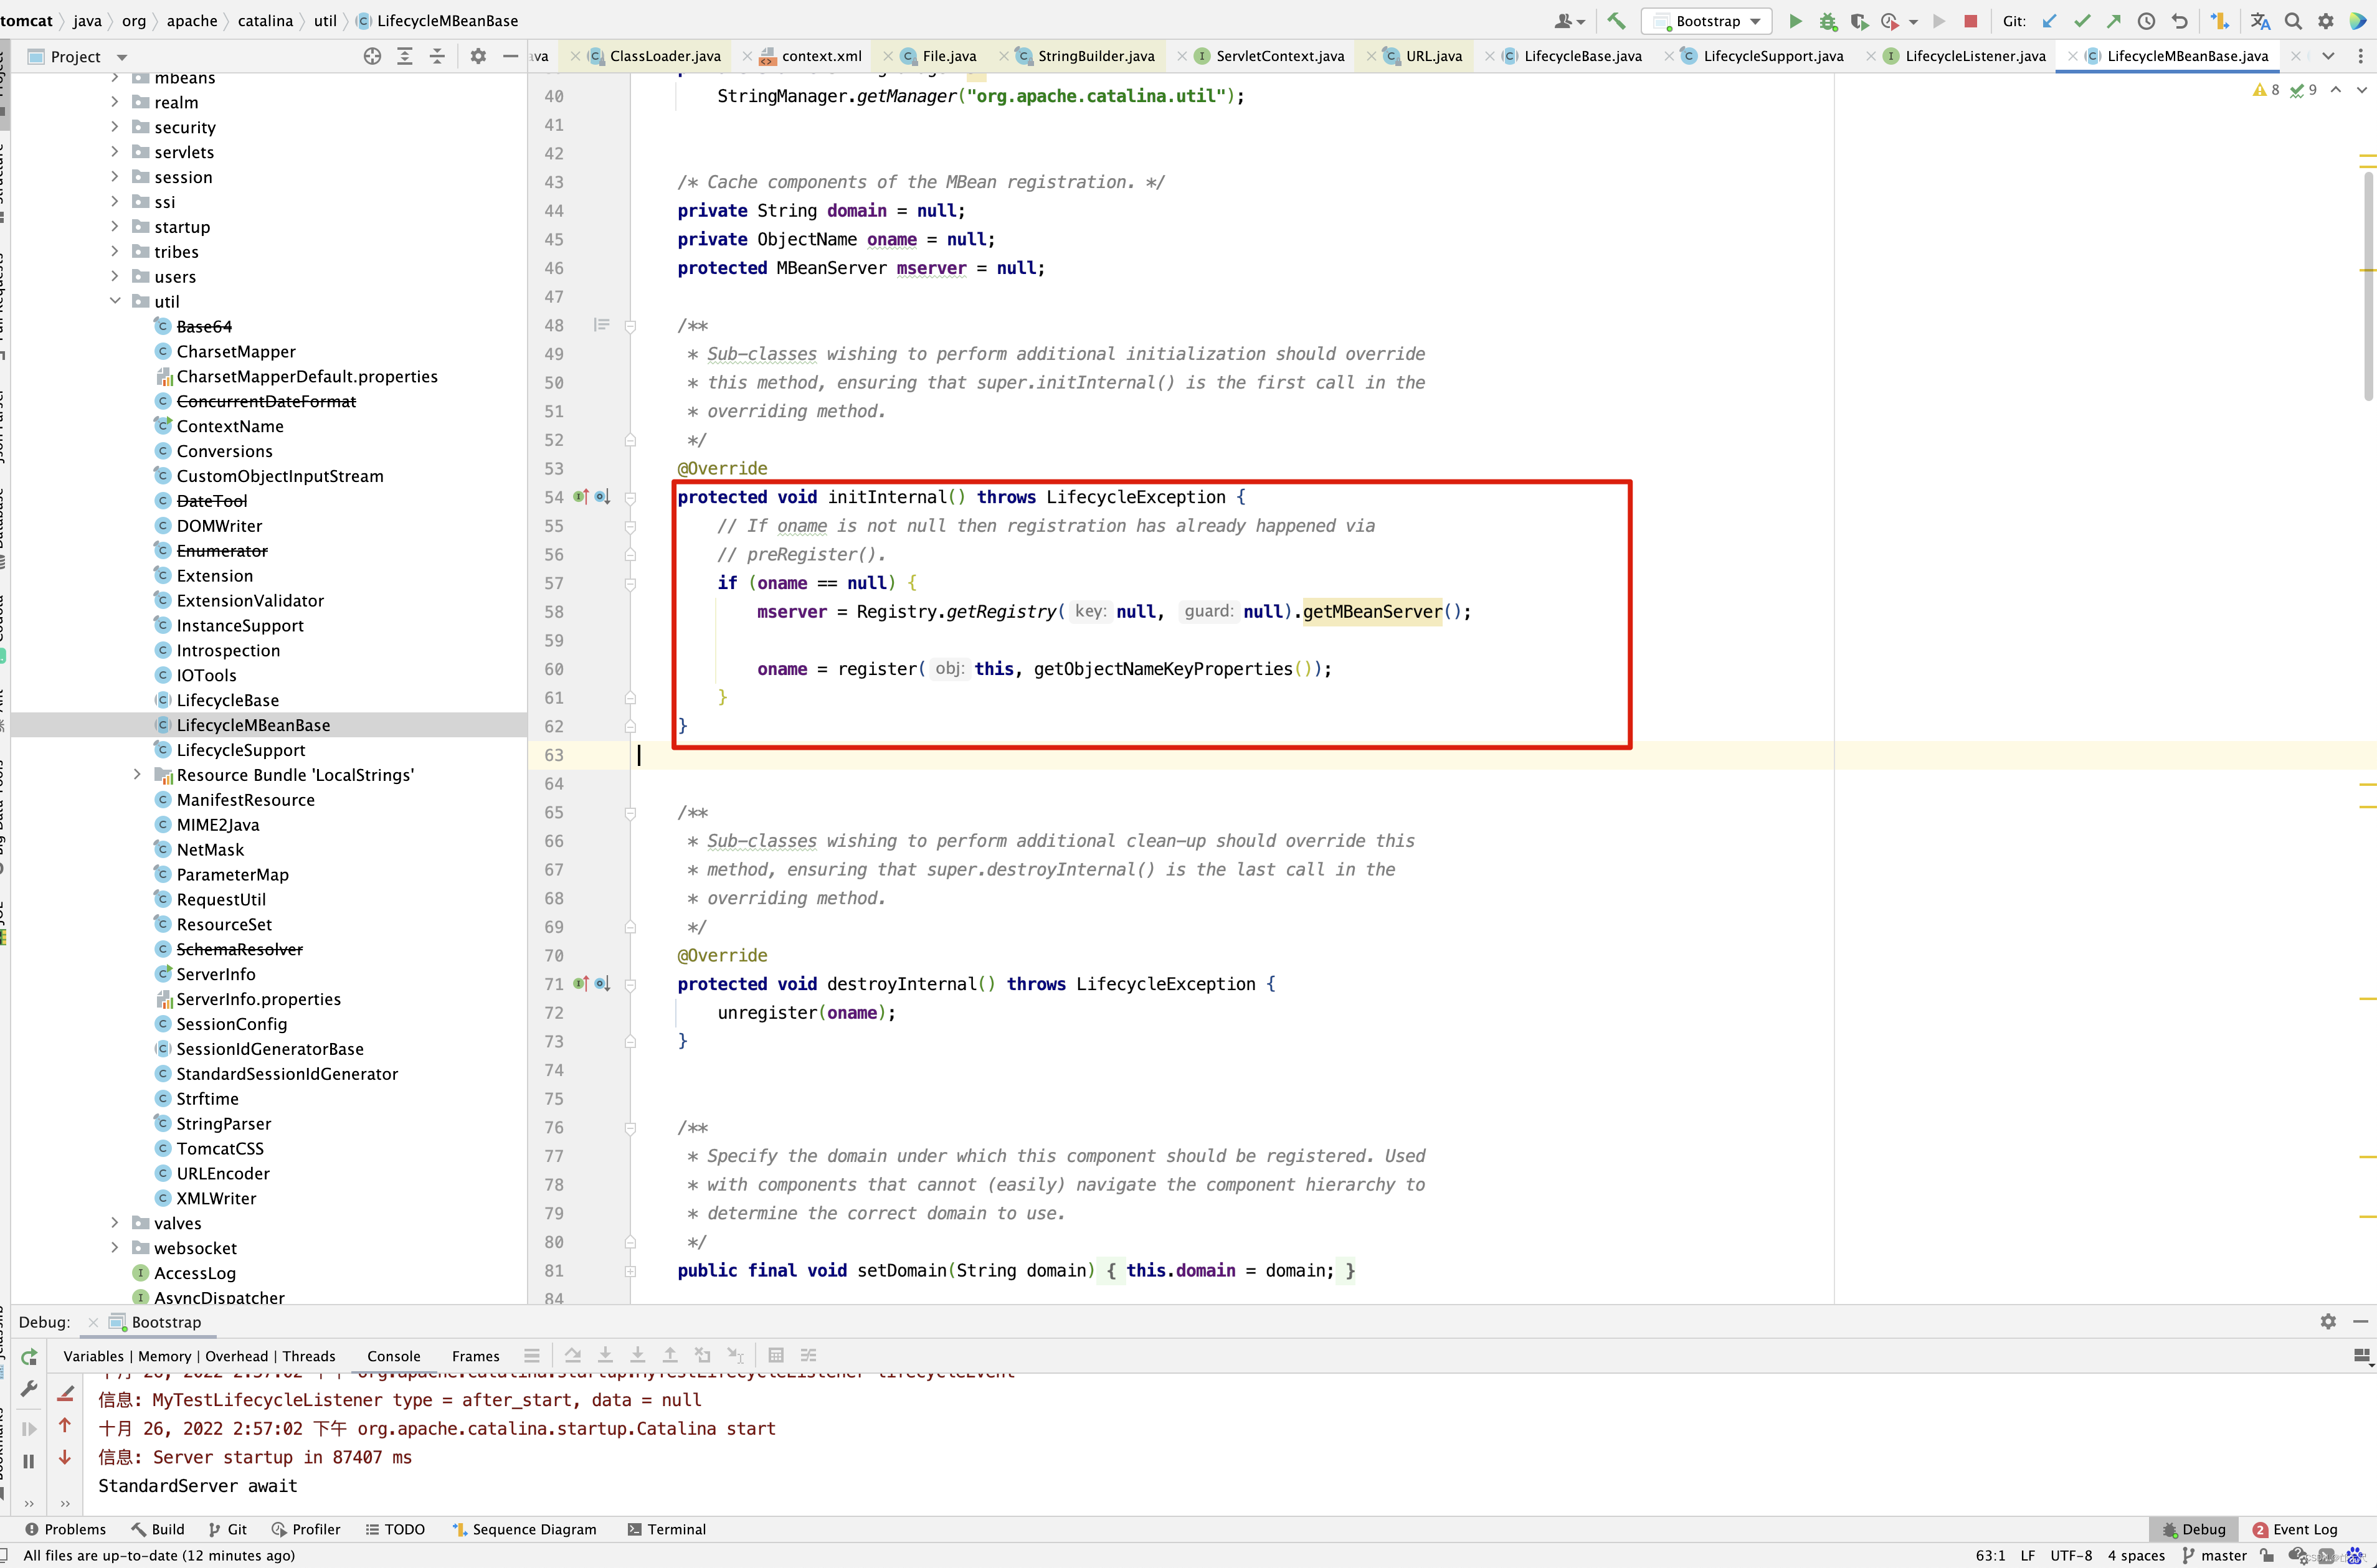This screenshot has width=2377, height=1568.
Task: Expand all in Project panel
Action: [405, 56]
